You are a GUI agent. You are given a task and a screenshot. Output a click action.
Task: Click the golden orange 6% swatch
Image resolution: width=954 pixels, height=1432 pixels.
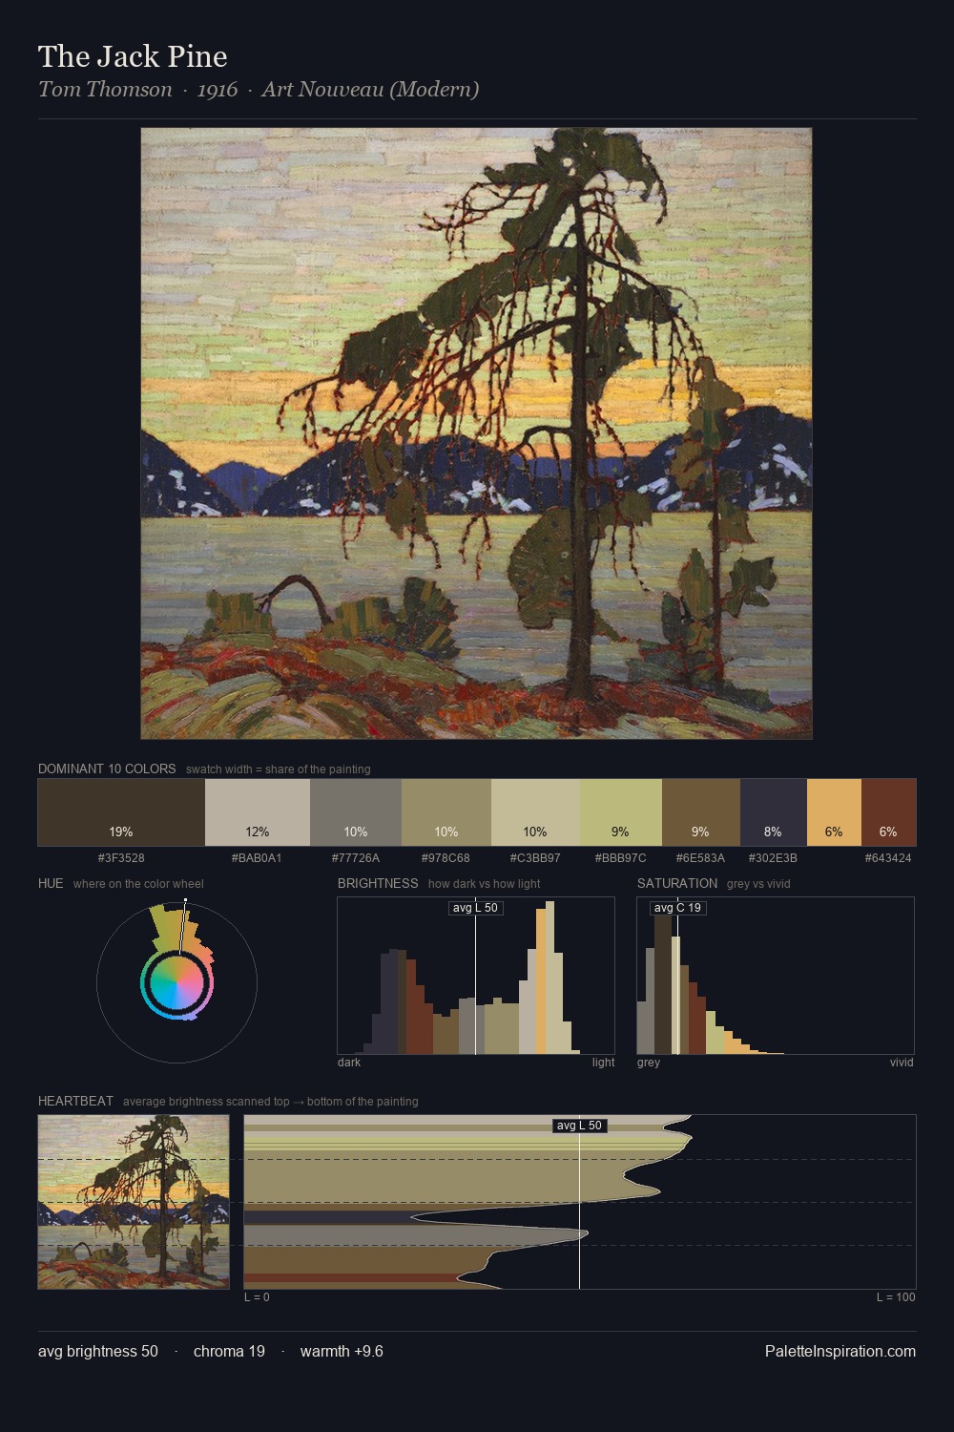834,812
